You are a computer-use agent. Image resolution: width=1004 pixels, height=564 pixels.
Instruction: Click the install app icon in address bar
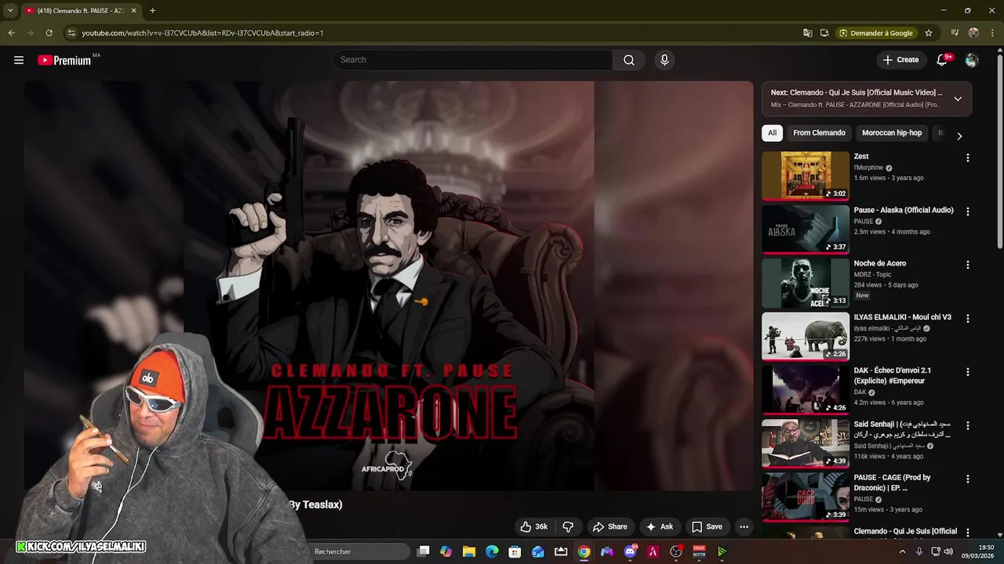coord(824,33)
